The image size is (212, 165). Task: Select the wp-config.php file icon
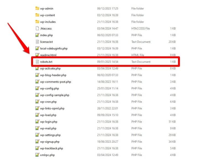point(37,88)
